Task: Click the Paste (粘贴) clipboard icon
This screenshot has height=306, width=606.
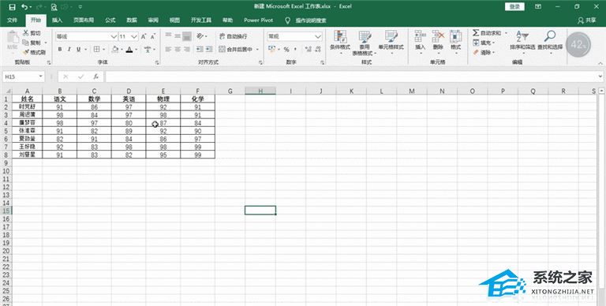Action: click(13, 40)
